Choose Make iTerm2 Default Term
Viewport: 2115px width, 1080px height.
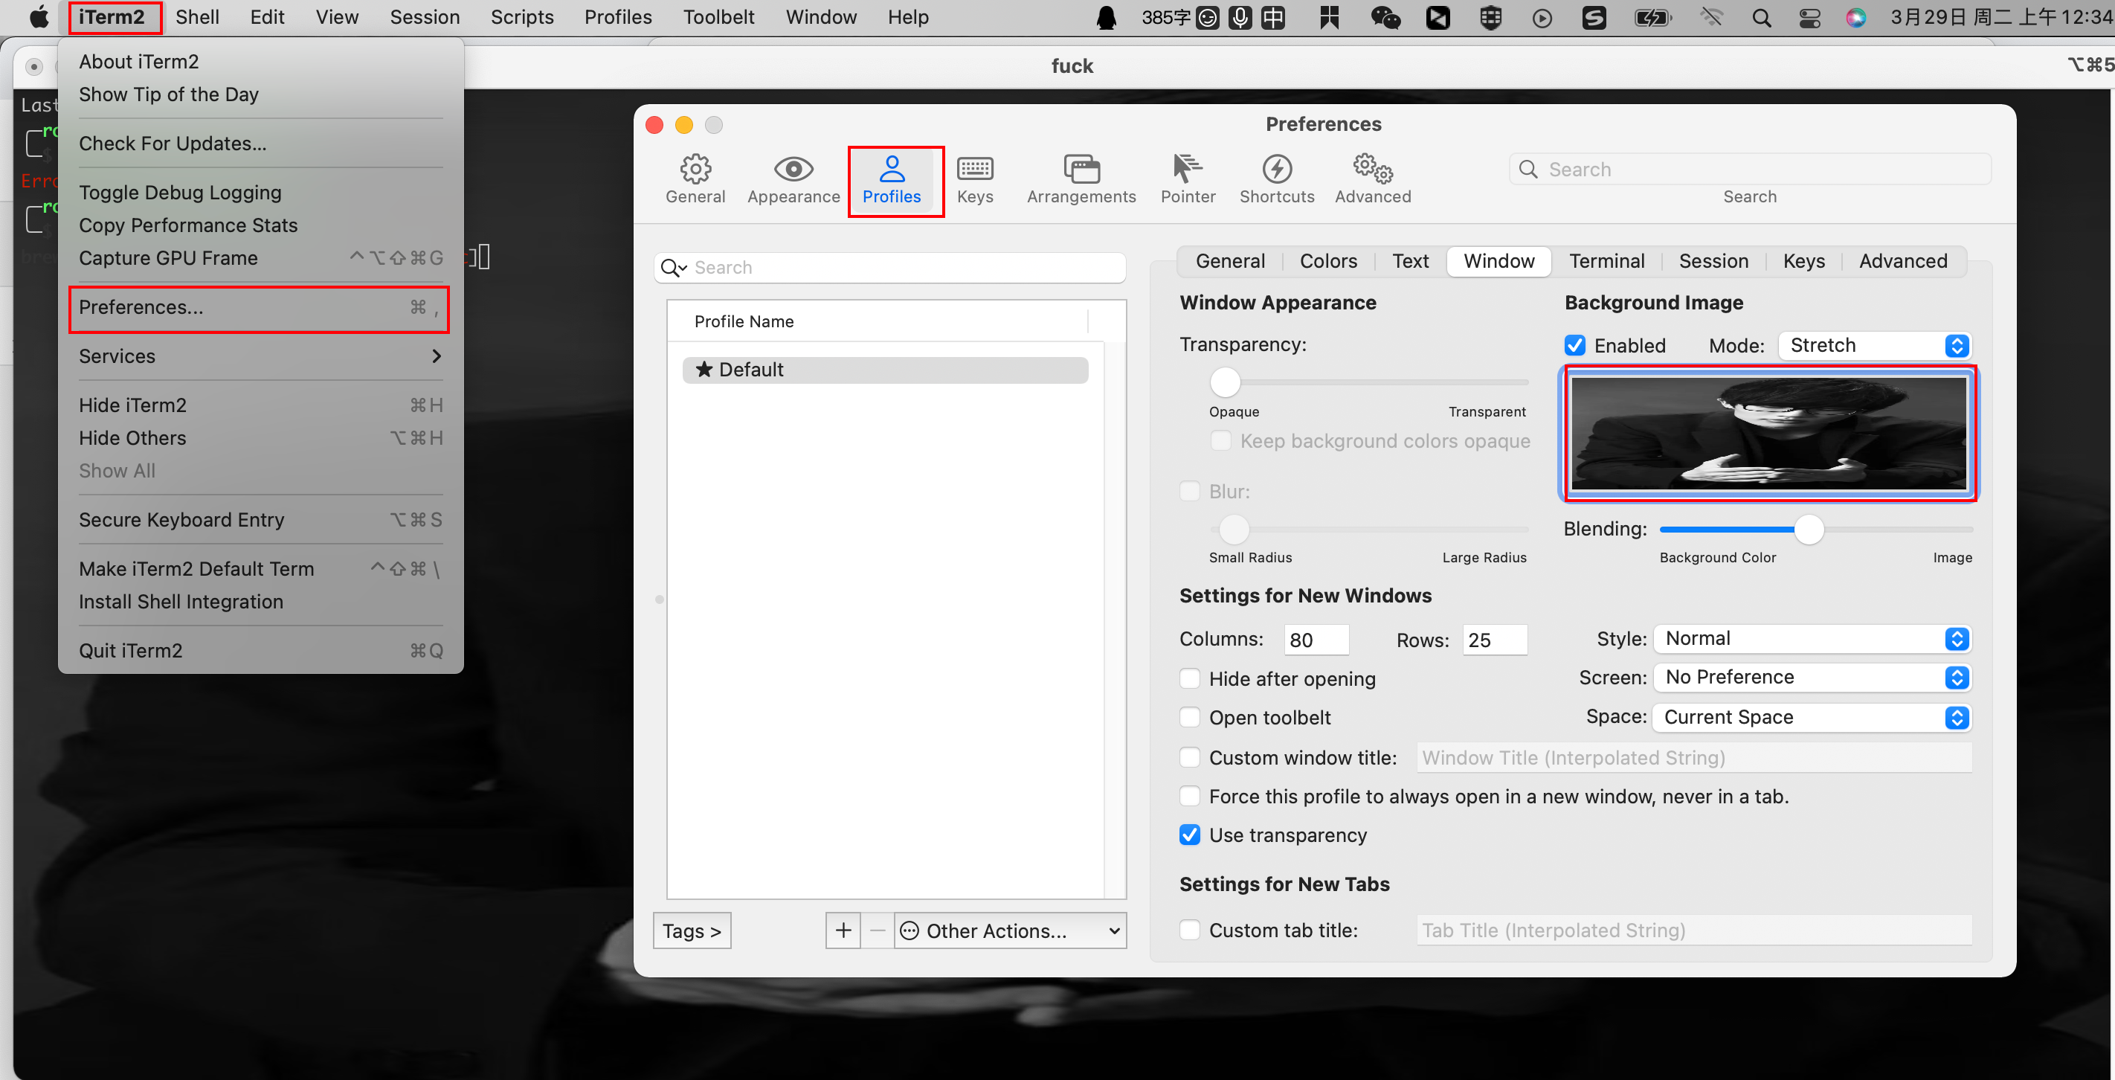click(x=260, y=569)
